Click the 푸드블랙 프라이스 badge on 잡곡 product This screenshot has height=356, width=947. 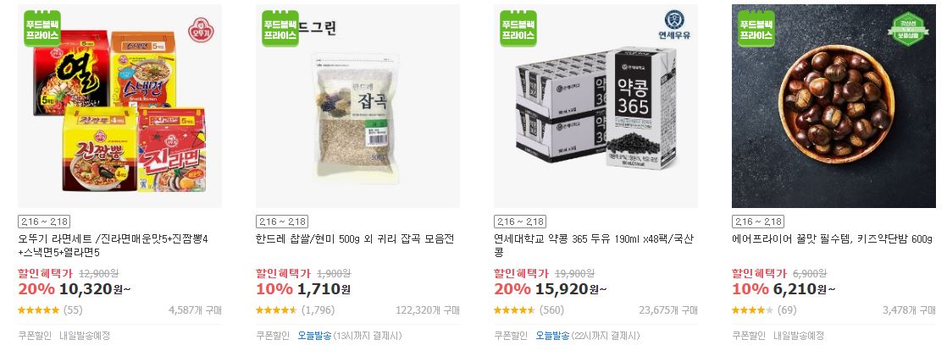click(x=280, y=29)
